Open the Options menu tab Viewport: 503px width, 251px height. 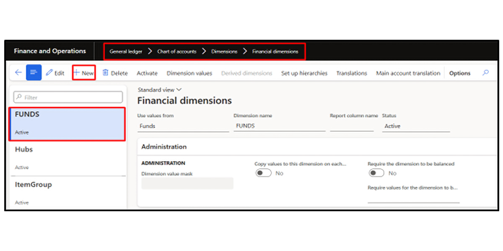pos(459,73)
